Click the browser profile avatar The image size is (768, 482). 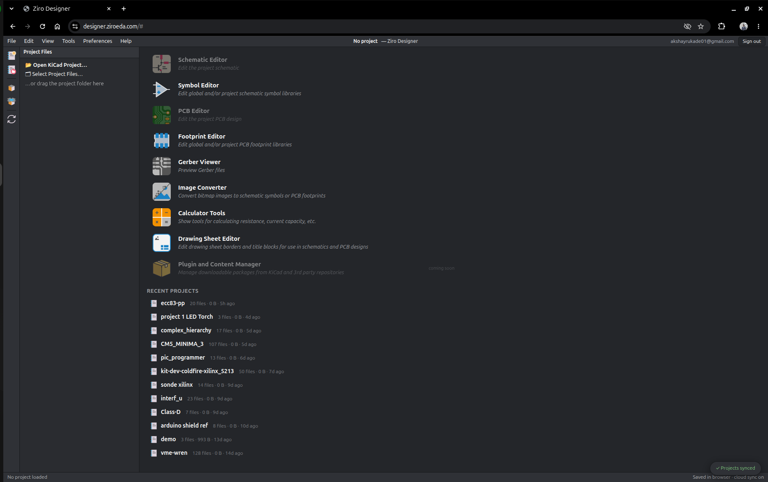tap(744, 26)
